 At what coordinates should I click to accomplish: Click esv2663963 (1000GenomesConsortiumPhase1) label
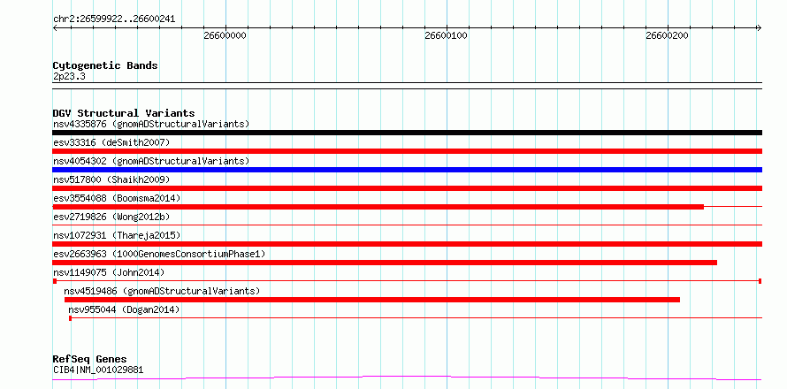coord(158,254)
